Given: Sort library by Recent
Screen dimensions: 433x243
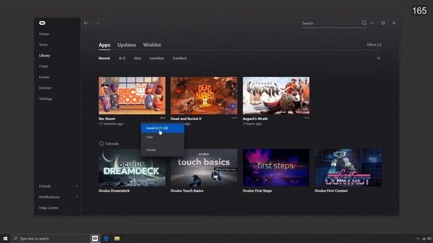Looking at the screenshot, I should pos(104,58).
